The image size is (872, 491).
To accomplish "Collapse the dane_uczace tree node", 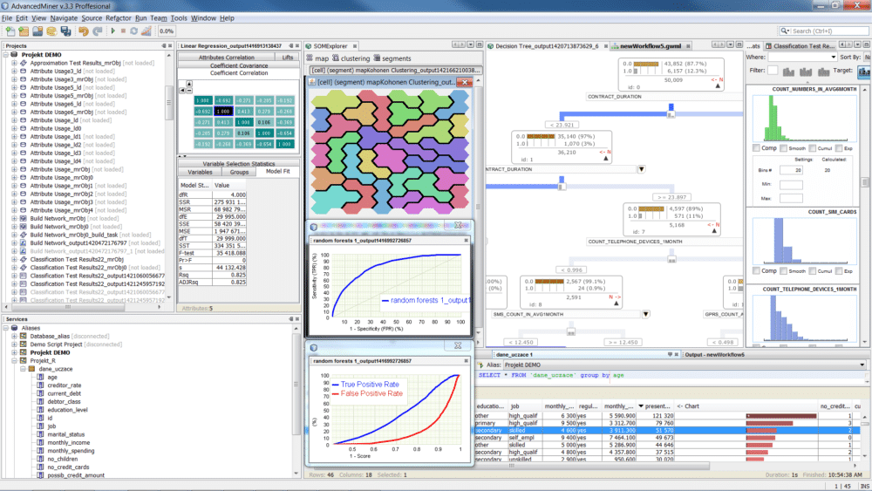I will pos(24,369).
